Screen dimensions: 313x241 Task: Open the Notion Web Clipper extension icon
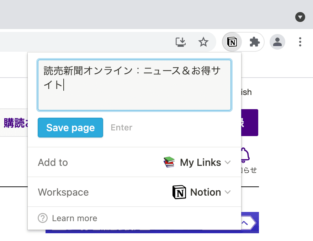coord(232,42)
